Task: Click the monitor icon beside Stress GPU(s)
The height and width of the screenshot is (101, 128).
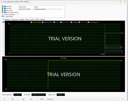Action: [3, 16]
